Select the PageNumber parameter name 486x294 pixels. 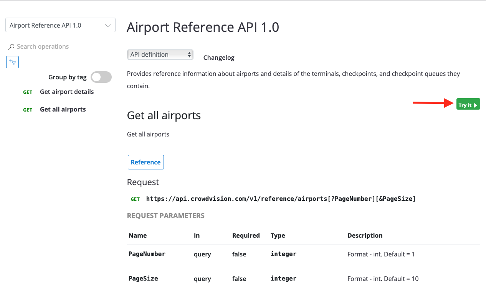point(147,254)
